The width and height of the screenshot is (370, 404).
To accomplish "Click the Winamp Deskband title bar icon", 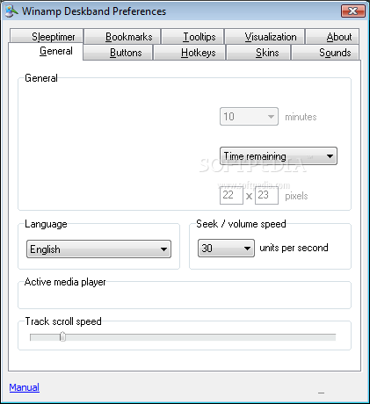I will click(x=11, y=11).
